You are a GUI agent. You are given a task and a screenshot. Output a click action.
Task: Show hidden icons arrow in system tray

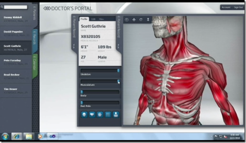(211, 137)
